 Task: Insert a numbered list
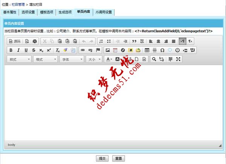[x=101, y=41]
